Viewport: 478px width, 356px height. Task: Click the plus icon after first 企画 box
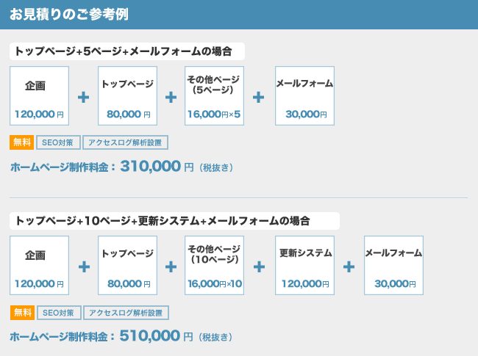(x=83, y=98)
